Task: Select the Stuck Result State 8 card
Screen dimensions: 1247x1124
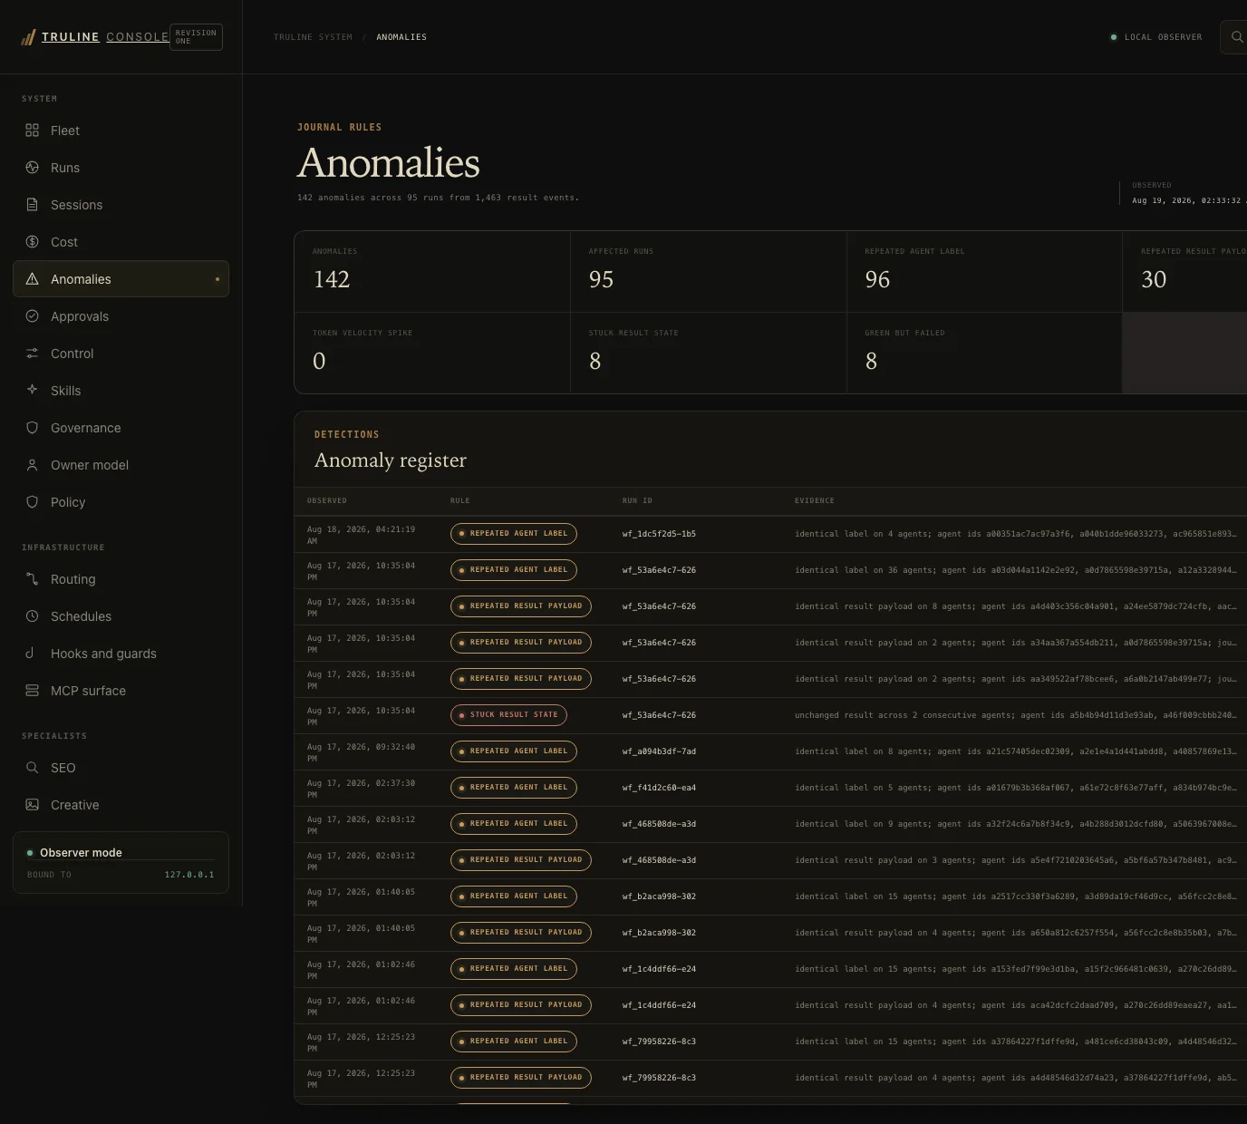Action: pos(709,354)
